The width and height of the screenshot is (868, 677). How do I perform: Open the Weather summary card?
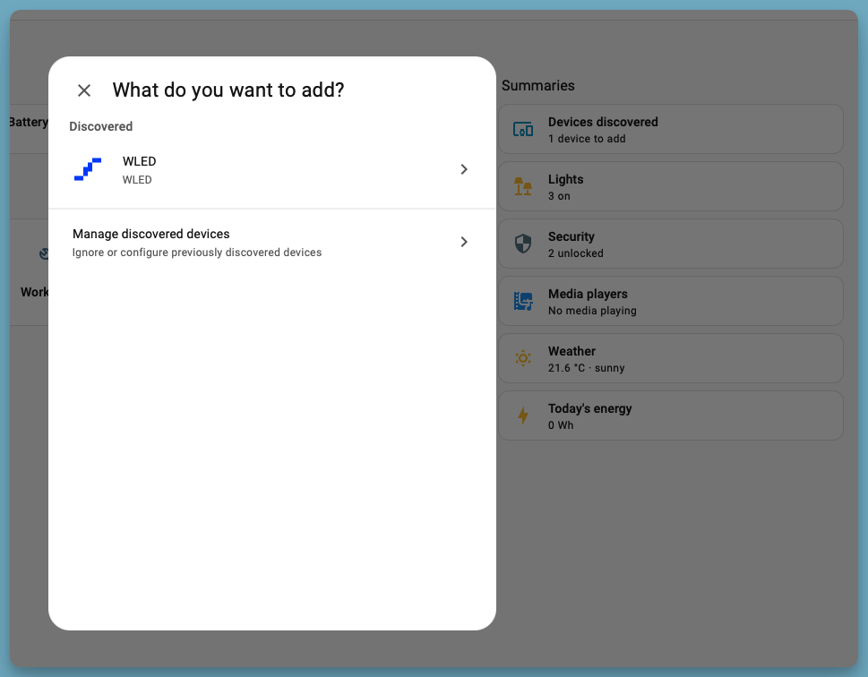click(670, 358)
